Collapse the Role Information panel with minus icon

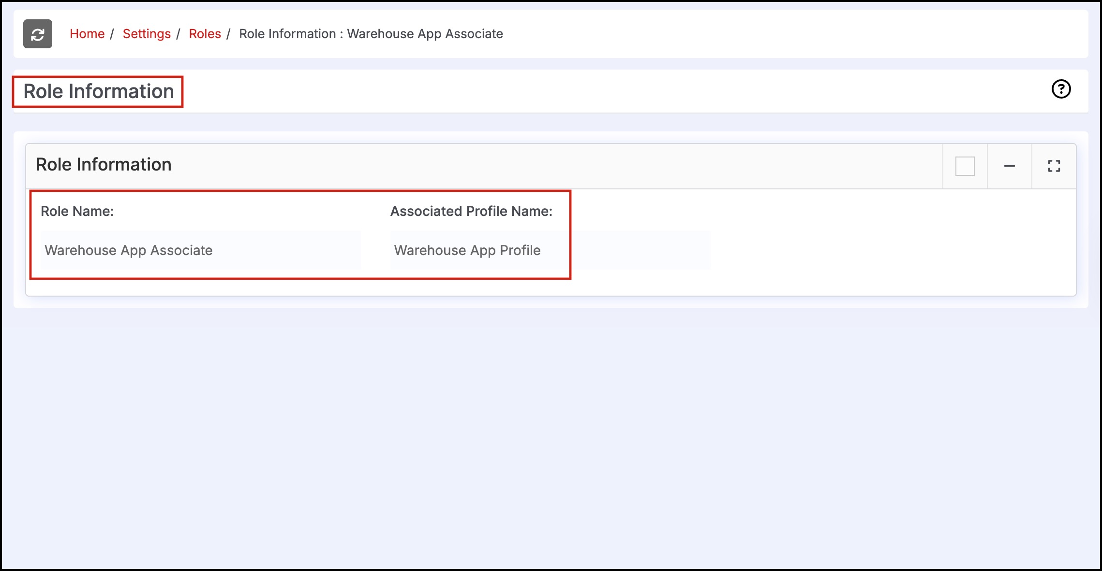click(1009, 166)
